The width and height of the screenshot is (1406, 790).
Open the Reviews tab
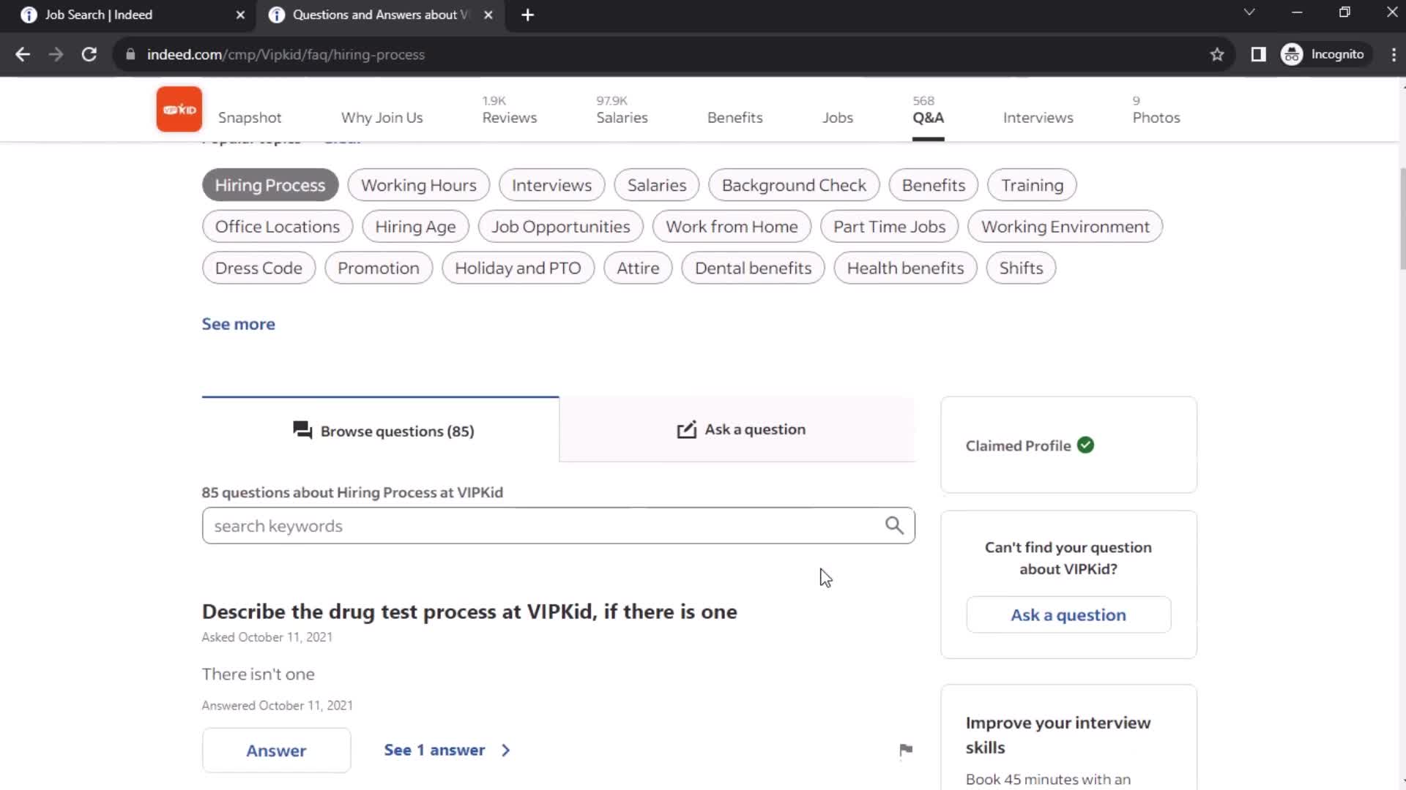click(x=510, y=110)
